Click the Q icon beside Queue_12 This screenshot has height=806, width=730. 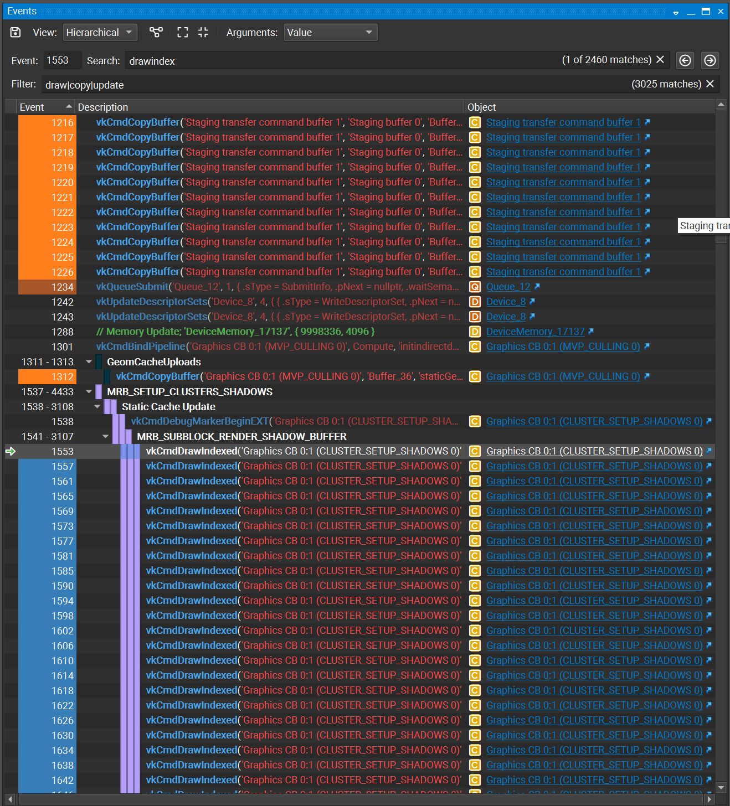click(x=475, y=287)
